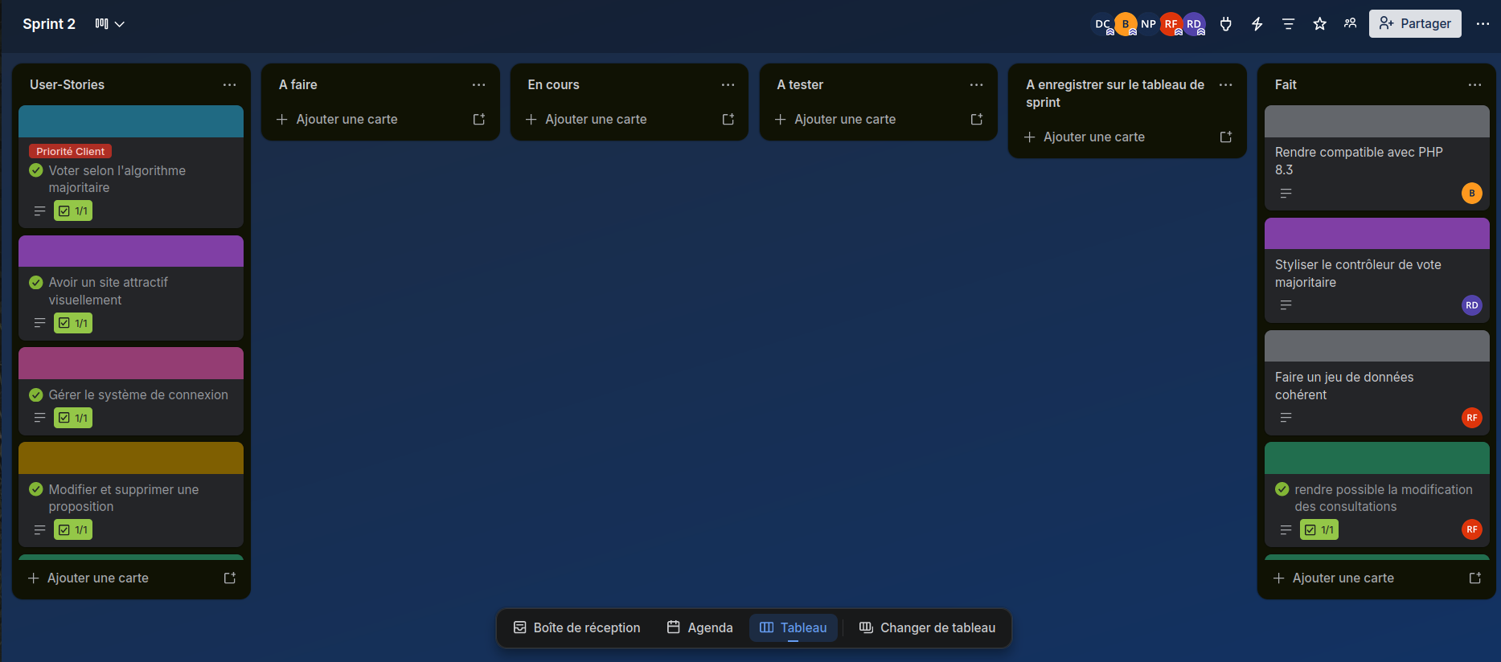Select the Tableau tab
The height and width of the screenshot is (662, 1501).
pos(794,627)
